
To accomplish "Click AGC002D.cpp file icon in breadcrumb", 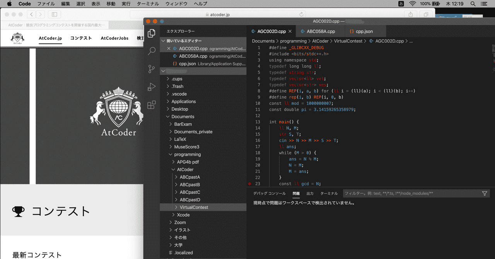I will (x=372, y=41).
